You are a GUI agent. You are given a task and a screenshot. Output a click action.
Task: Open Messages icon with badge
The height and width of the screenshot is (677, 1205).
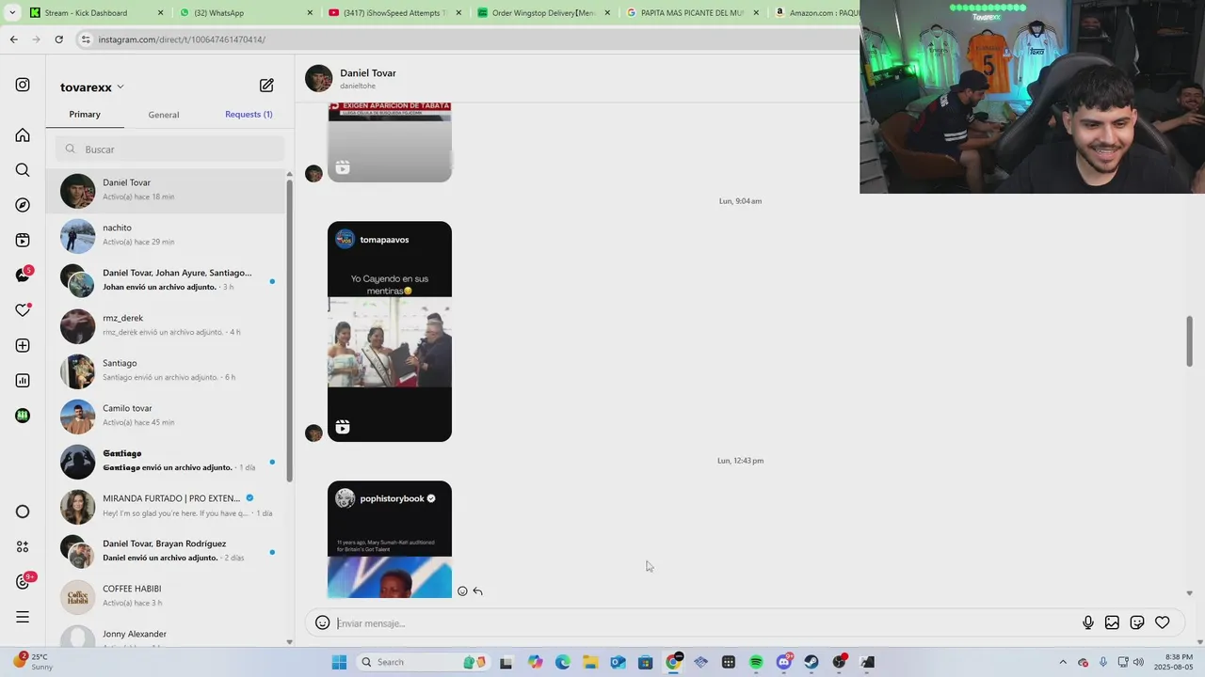point(24,275)
